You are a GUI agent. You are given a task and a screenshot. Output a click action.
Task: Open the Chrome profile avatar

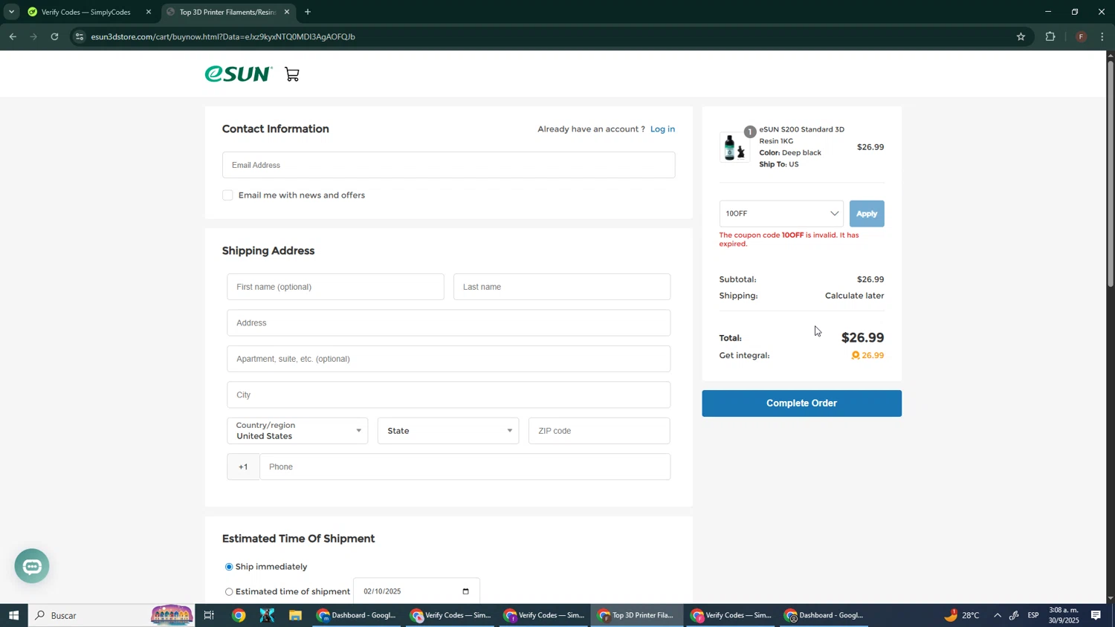pyautogui.click(x=1081, y=36)
